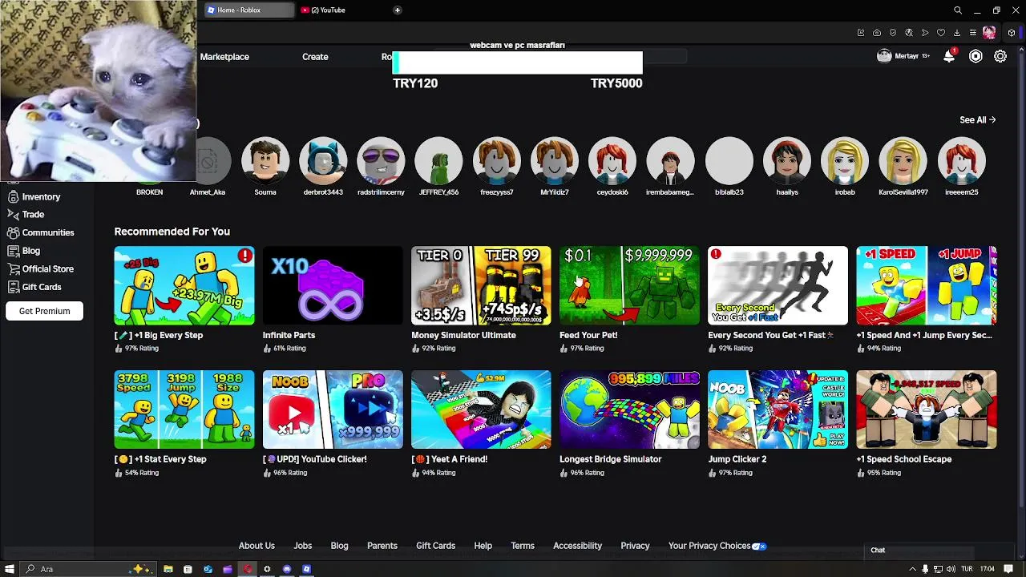Open the Yeet A Friend! game

pyautogui.click(x=481, y=410)
